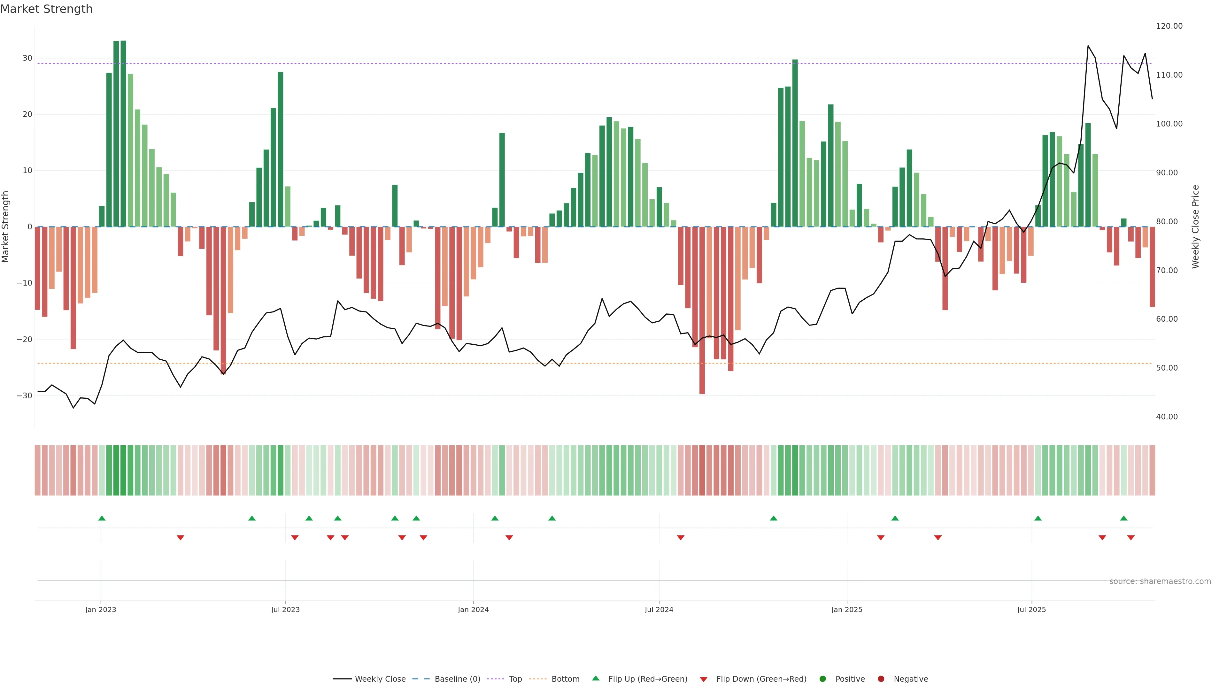Click the Weekly Close Price axis title
The height and width of the screenshot is (690, 1227).
click(x=1195, y=227)
